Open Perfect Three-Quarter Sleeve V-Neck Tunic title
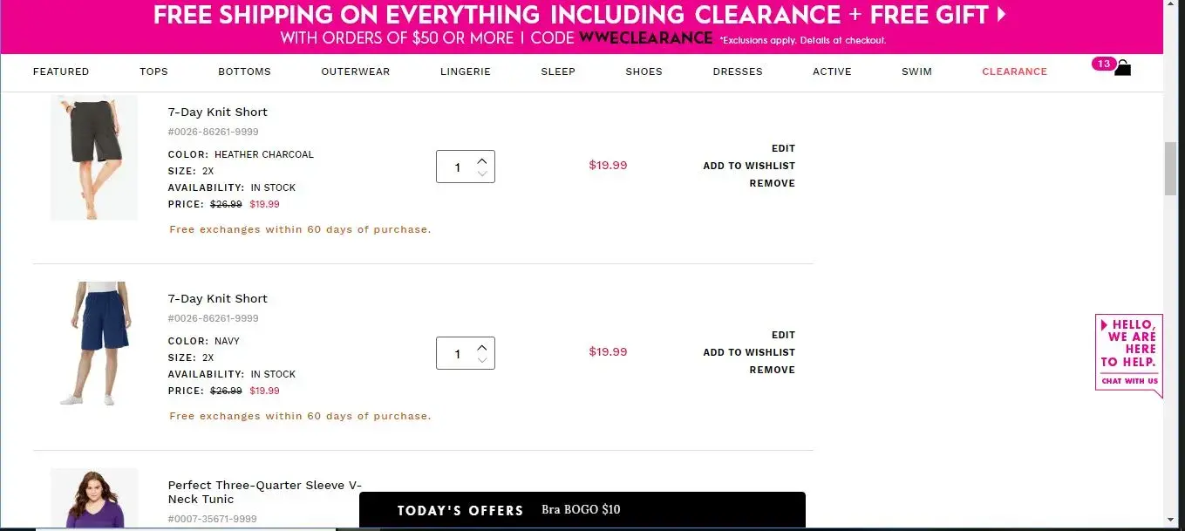1185x531 pixels. click(264, 492)
